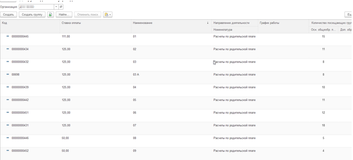Select the row named 03 А

coord(136,74)
